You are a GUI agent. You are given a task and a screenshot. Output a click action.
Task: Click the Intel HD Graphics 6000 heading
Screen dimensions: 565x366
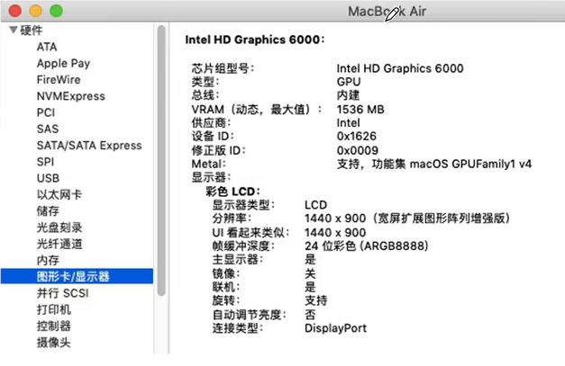255,40
